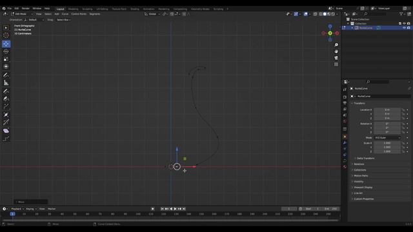Switch to the Sculpting workspace tab
Image resolution: width=413 pixels, height=232 pixels.
tap(87, 9)
